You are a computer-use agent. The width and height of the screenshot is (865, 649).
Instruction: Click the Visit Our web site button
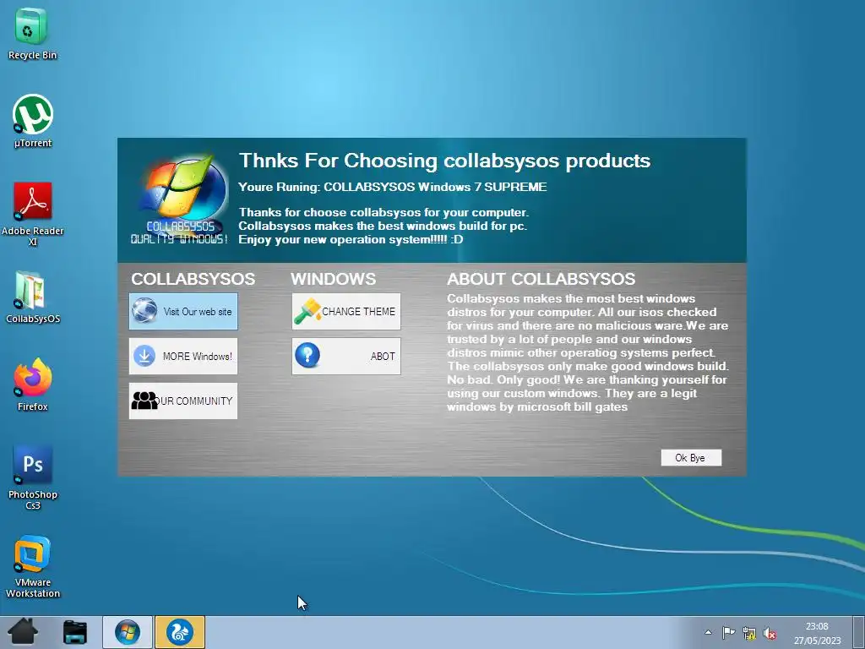click(183, 311)
